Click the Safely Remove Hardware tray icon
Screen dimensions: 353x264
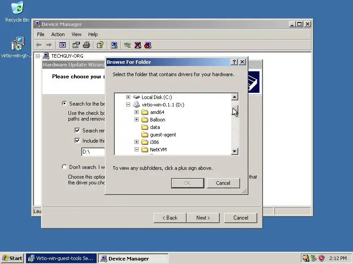[x=313, y=258]
